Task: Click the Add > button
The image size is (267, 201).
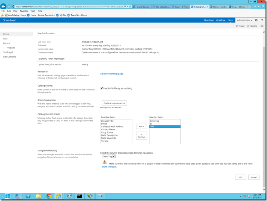Action: coord(141,127)
